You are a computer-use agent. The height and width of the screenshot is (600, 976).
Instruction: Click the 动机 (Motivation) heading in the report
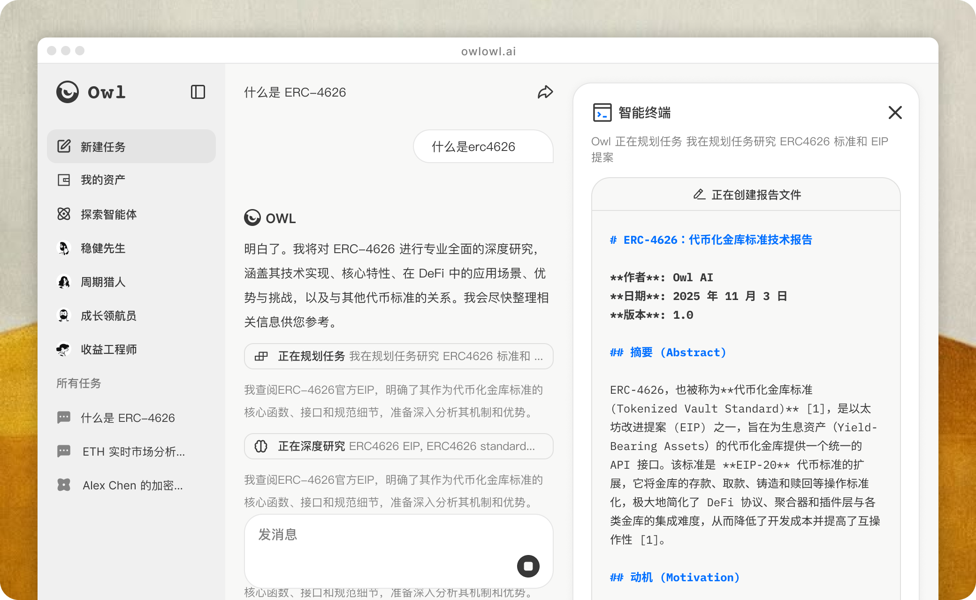675,577
